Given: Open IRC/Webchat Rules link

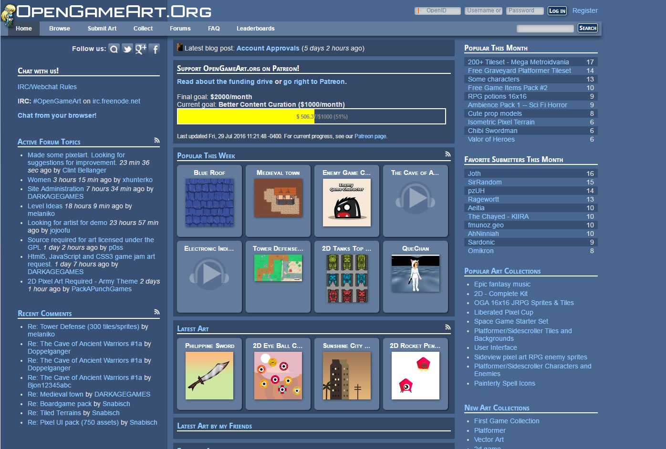Looking at the screenshot, I should click(x=47, y=87).
